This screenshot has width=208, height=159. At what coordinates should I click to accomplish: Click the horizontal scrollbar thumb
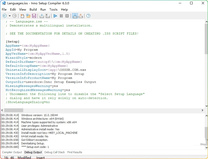click(x=14, y=110)
